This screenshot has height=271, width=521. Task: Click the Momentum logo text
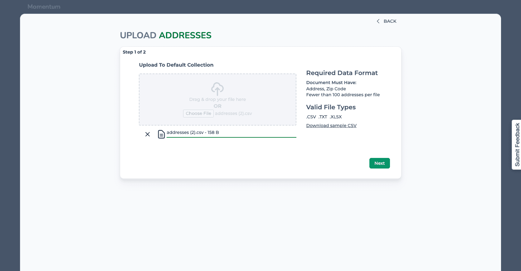[x=44, y=7]
